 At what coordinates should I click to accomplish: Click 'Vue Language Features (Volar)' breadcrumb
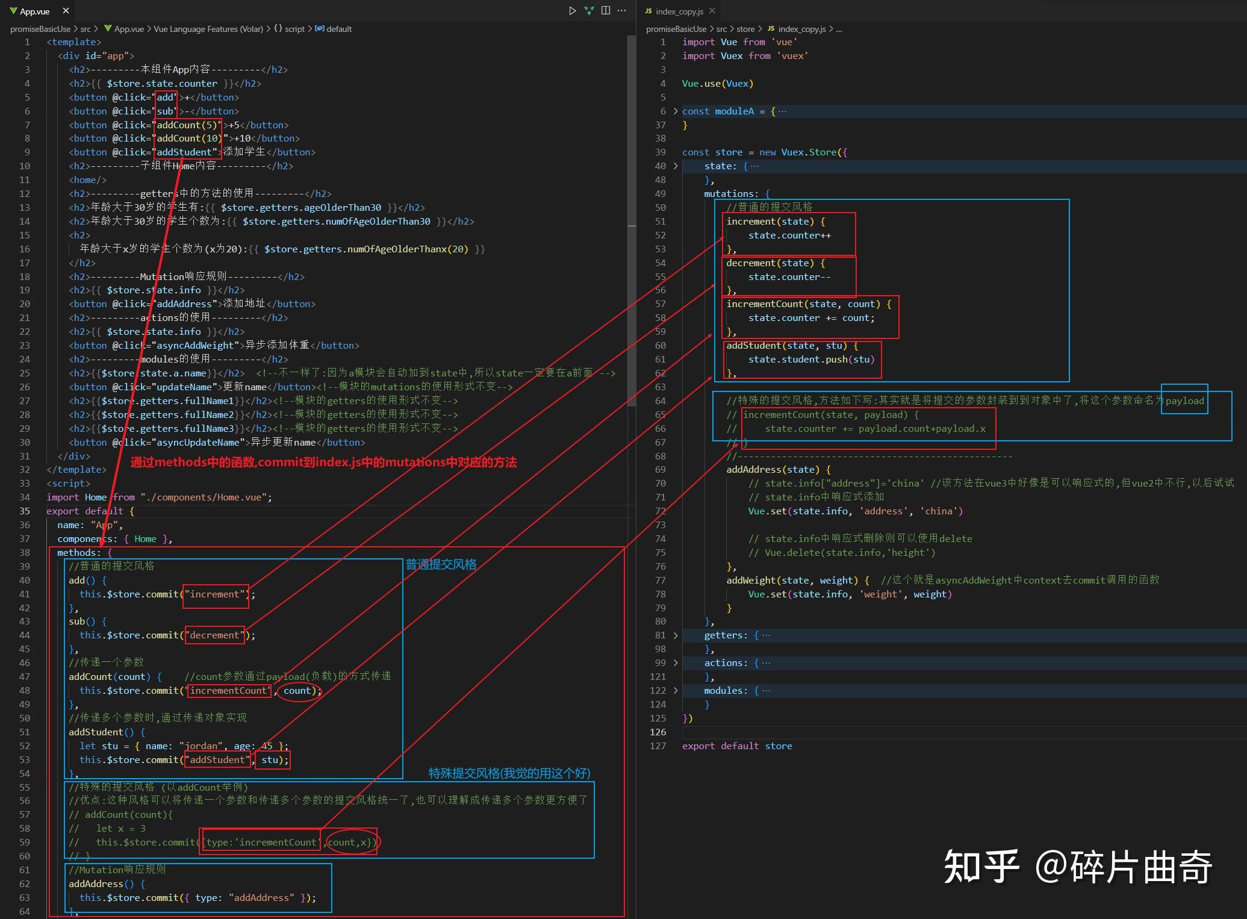coord(208,29)
